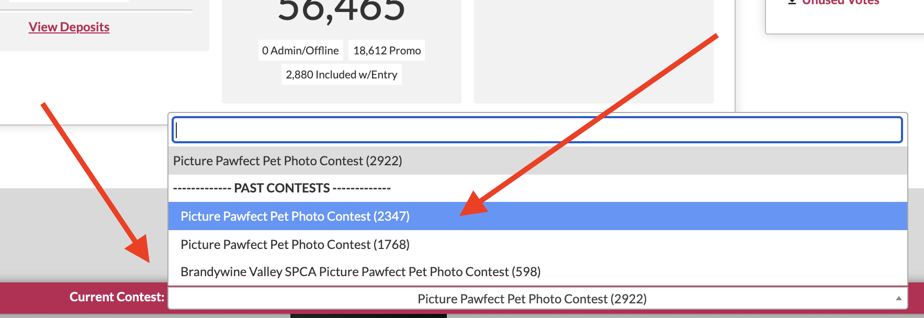Focus the contest search text field
Screen dimensions: 924x318
click(537, 130)
